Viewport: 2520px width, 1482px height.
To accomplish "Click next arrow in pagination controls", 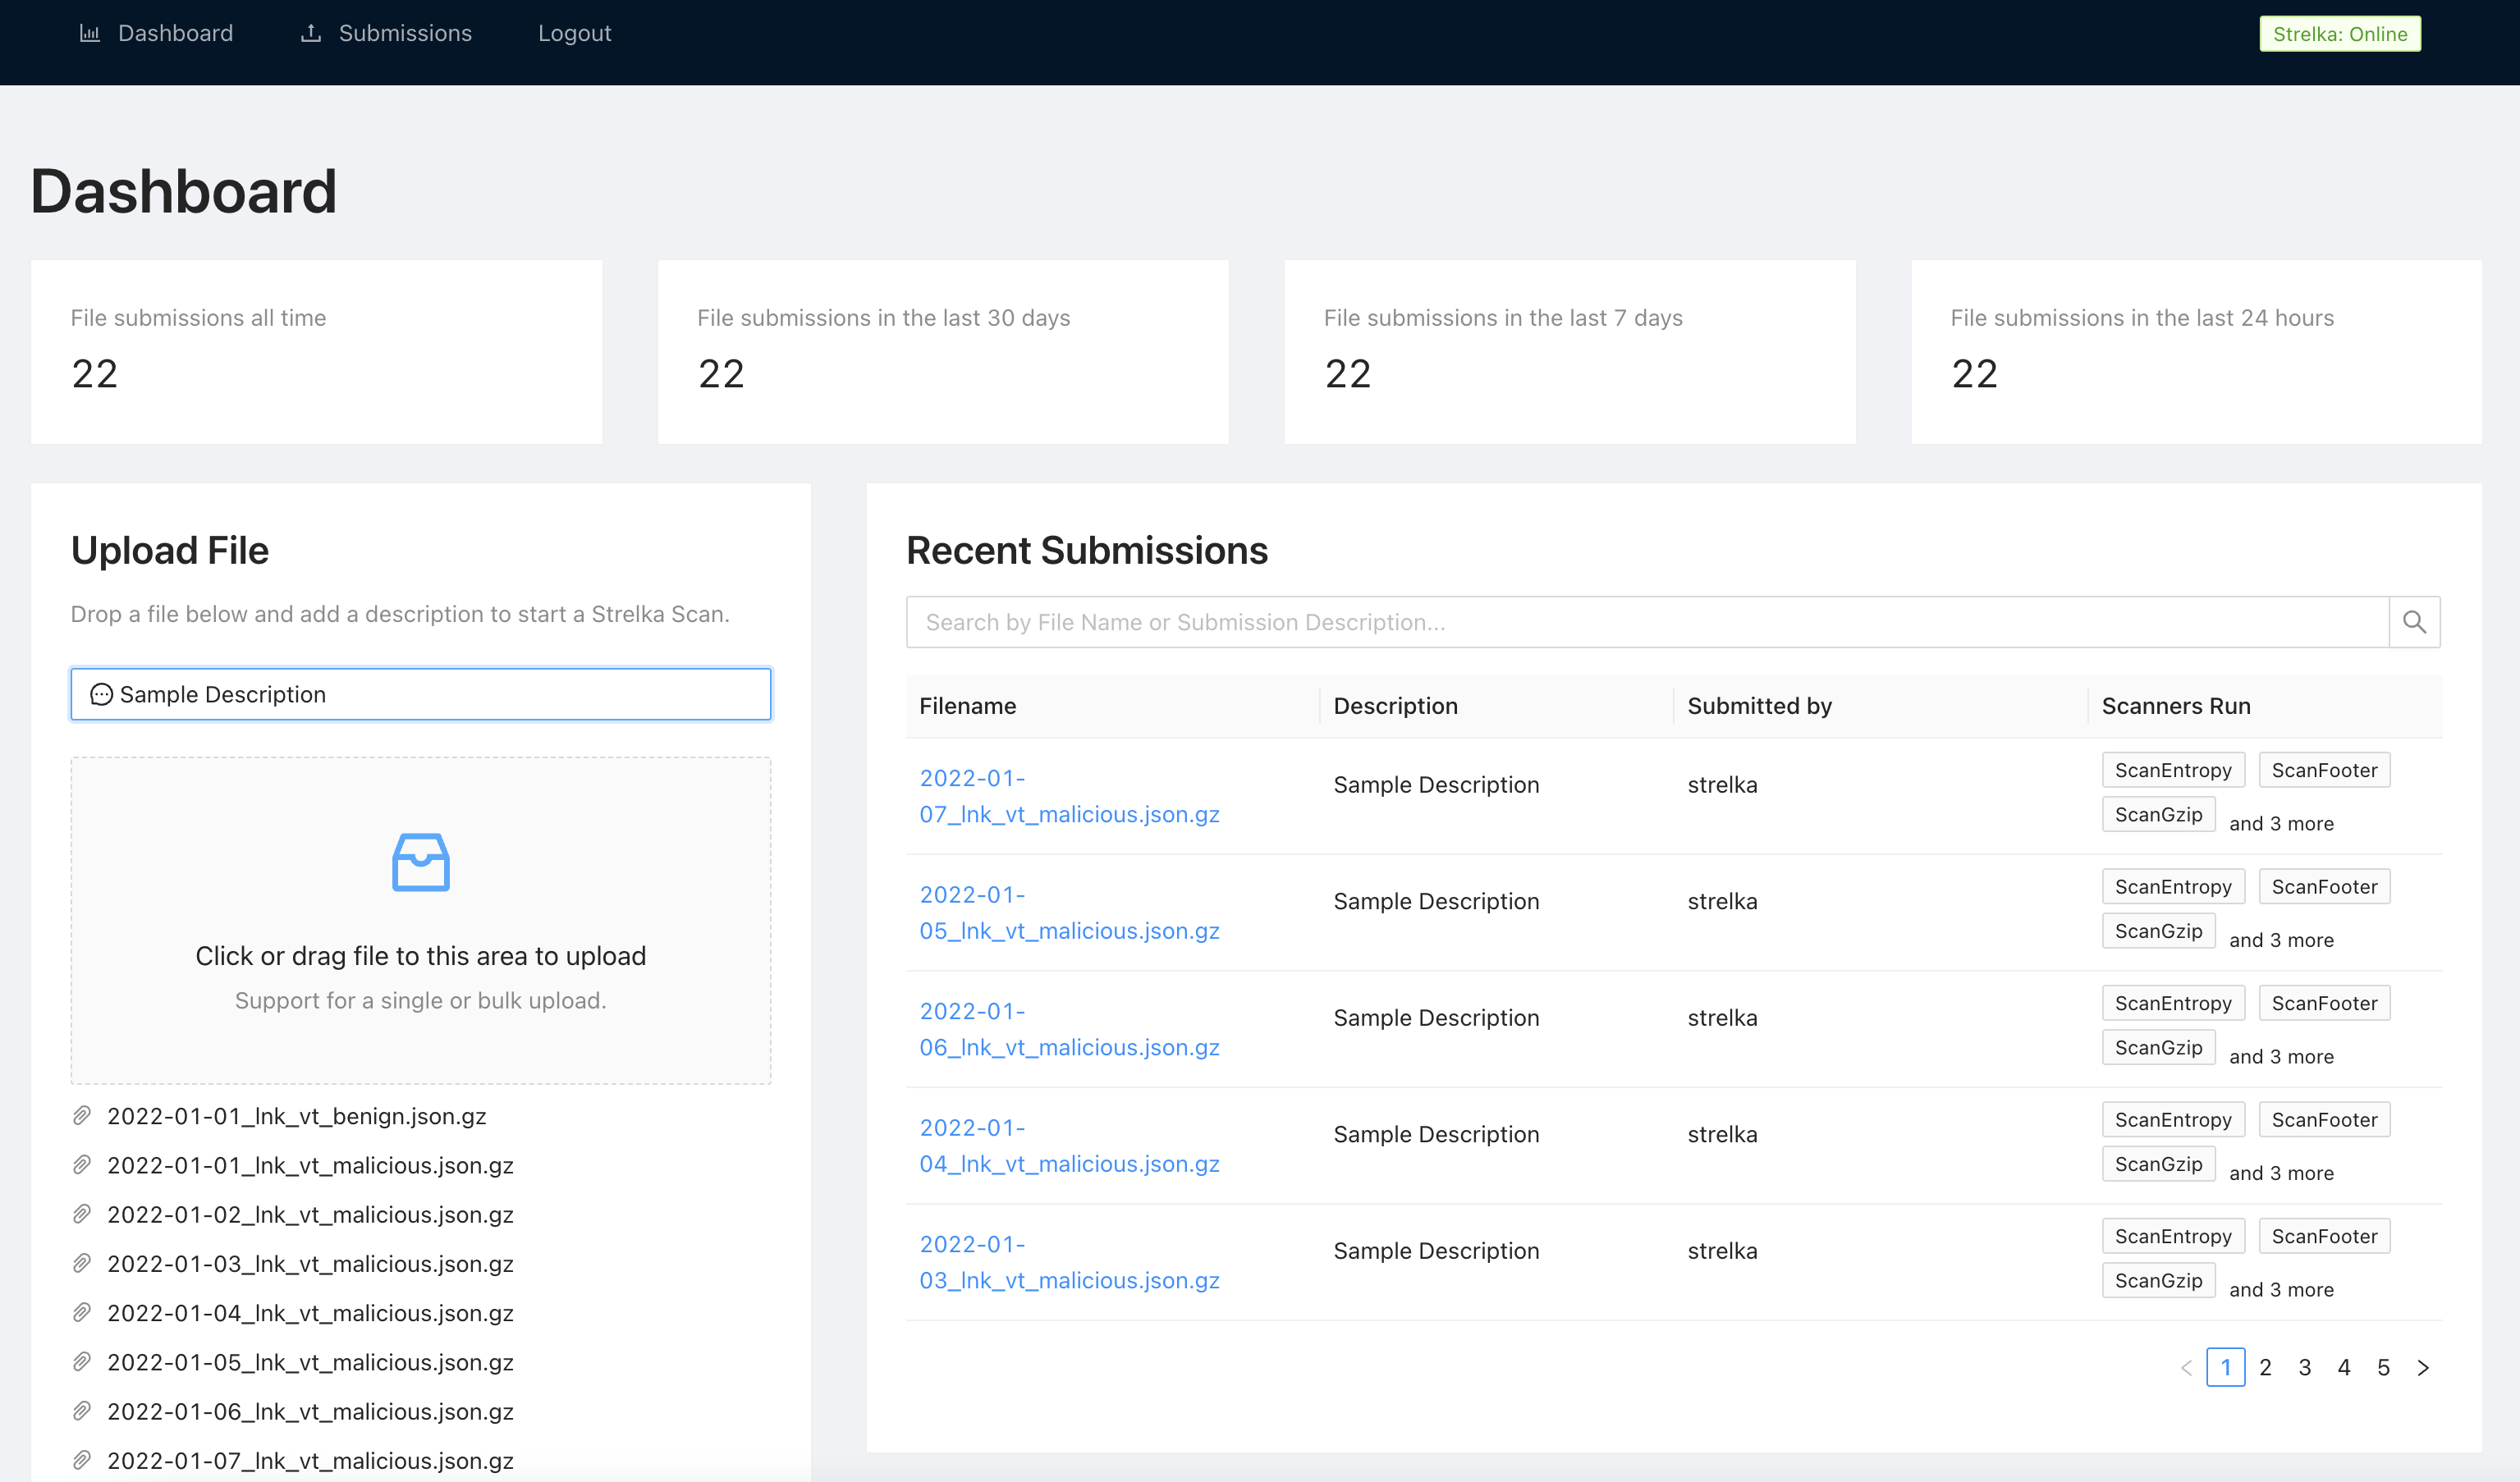I will (2425, 1367).
